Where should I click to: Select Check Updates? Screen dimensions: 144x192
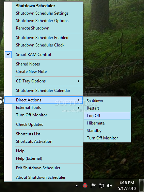click(x=44, y=124)
